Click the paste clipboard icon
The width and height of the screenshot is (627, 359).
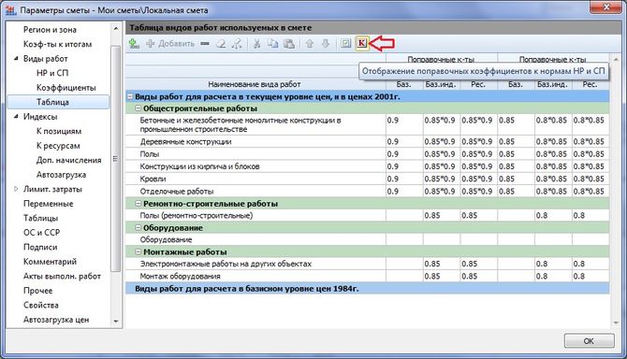[289, 44]
